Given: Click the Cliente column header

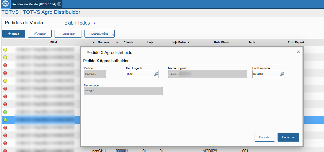Looking at the screenshot, I should point(128,42).
